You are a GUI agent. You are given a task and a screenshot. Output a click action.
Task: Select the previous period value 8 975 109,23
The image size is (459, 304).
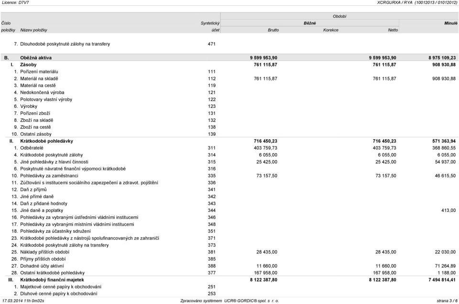[442, 58]
